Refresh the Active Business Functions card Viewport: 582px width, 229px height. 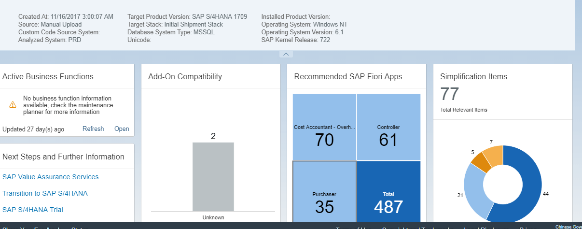(93, 129)
